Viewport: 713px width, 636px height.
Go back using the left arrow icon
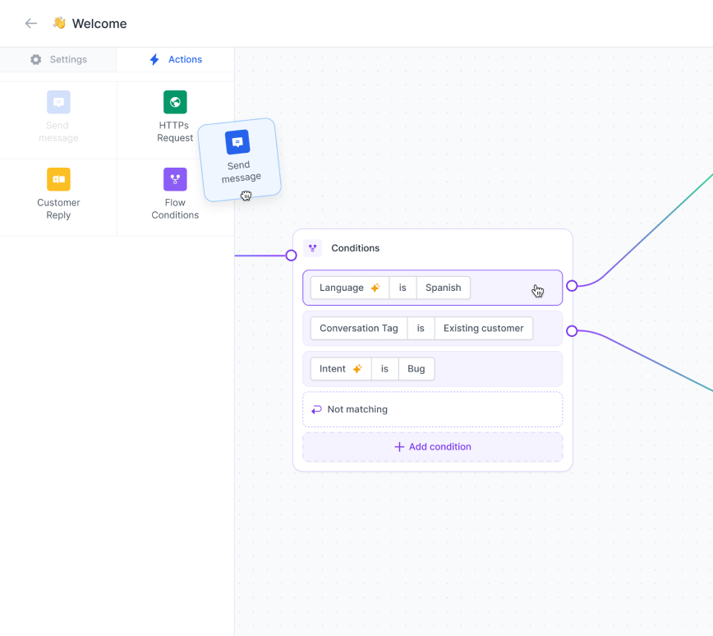click(x=31, y=23)
